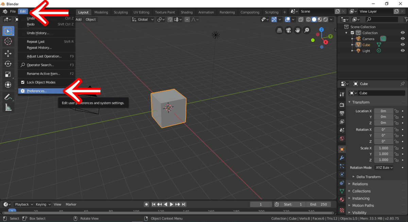Select the Select Box tool
The image size is (408, 222).
[8, 31]
